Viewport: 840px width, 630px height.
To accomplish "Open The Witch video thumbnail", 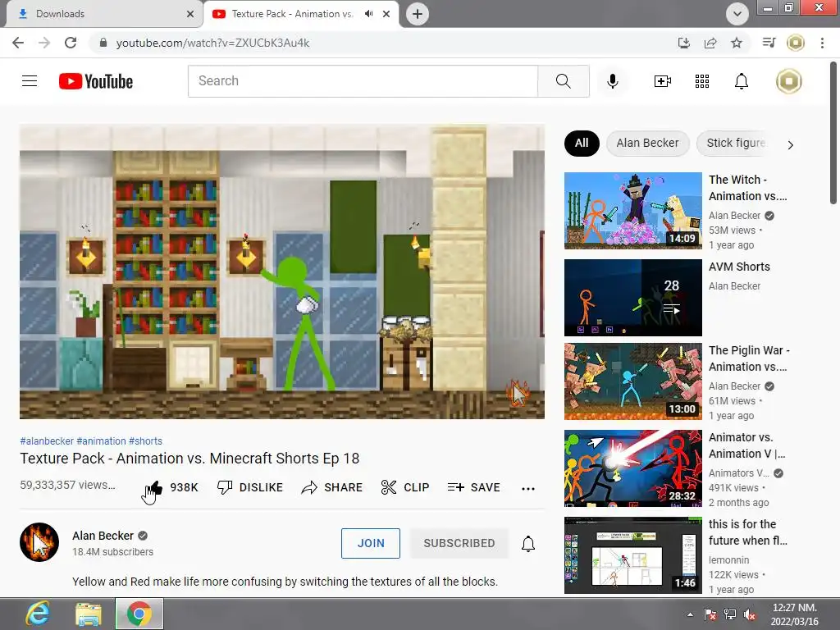I will click(632, 211).
